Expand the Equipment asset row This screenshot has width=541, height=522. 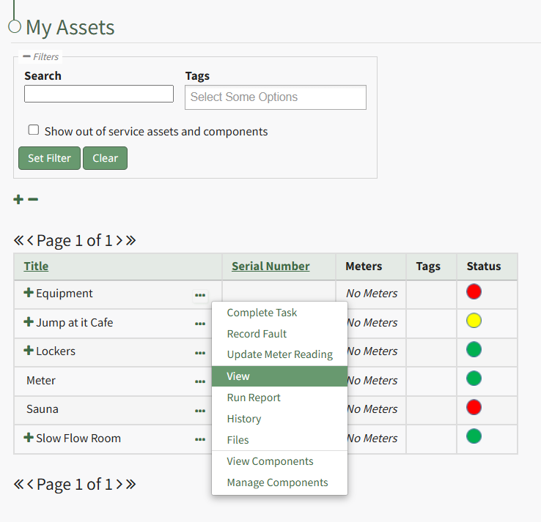[x=29, y=293]
